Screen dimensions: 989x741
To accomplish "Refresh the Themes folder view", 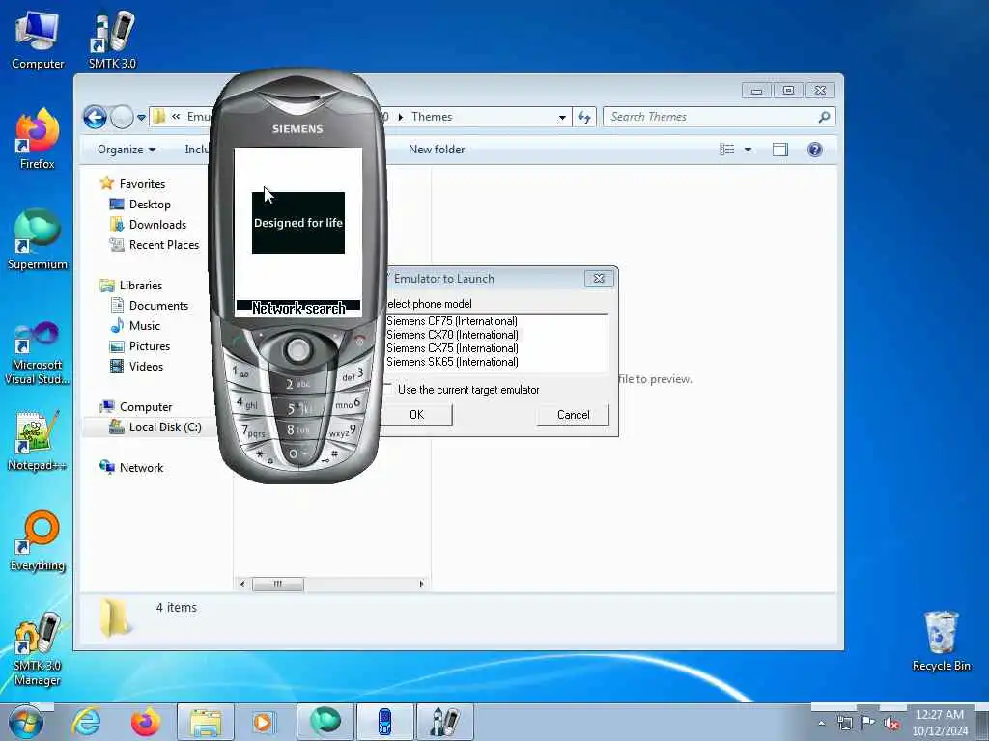I will click(x=584, y=117).
